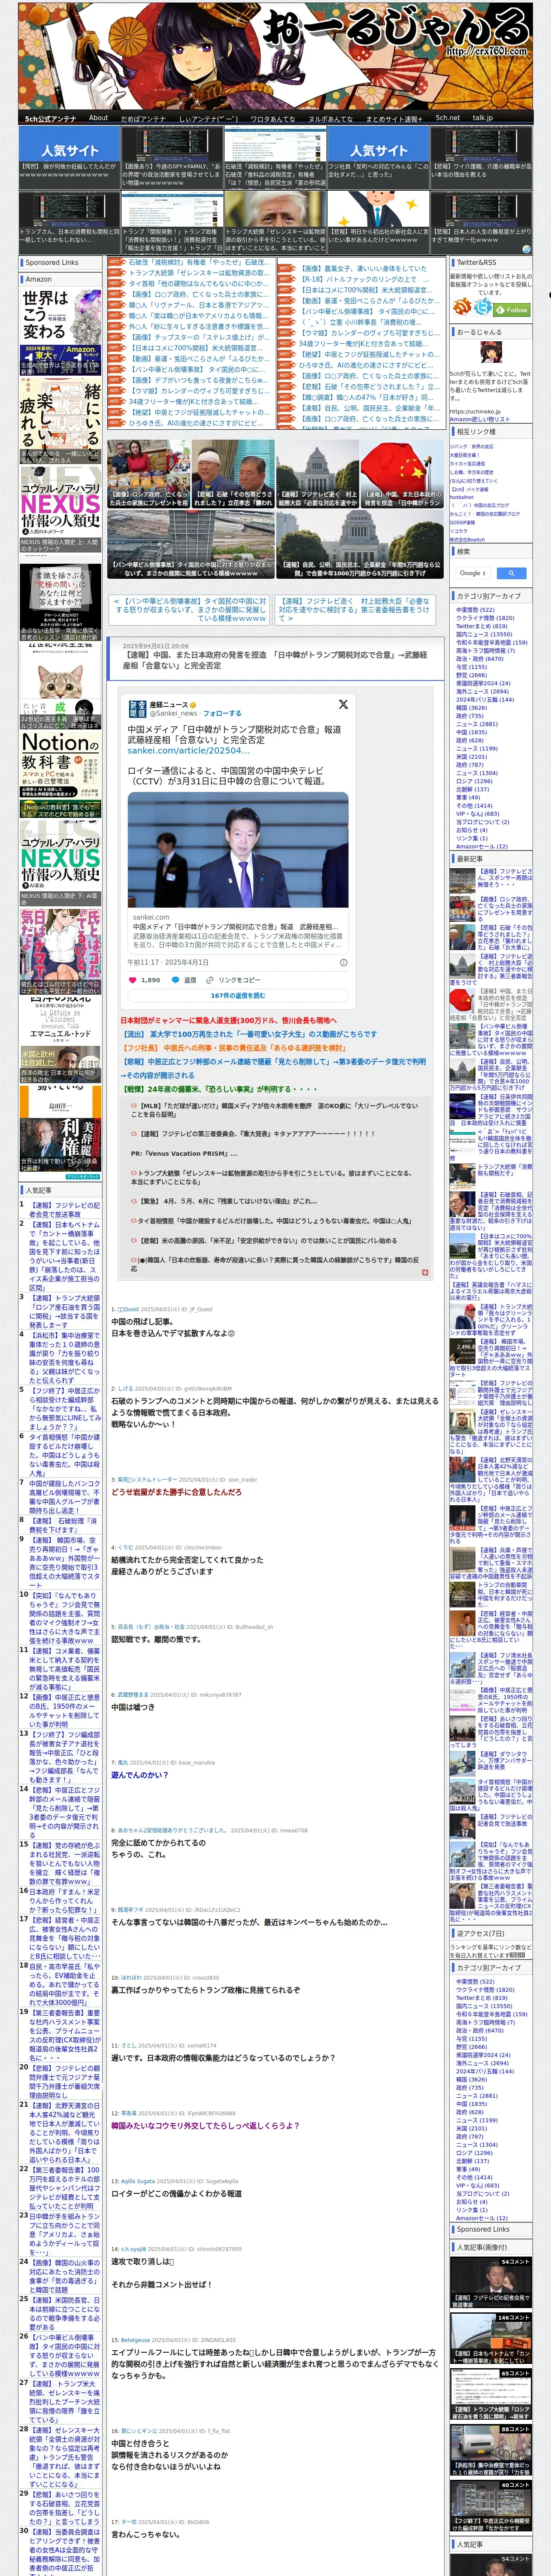Open the cat photo book ad in sidebar
551x2576 pixels.
[60, 688]
